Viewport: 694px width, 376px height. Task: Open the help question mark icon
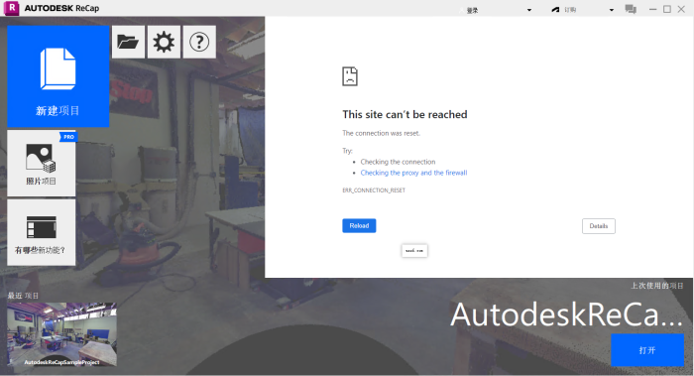(199, 42)
